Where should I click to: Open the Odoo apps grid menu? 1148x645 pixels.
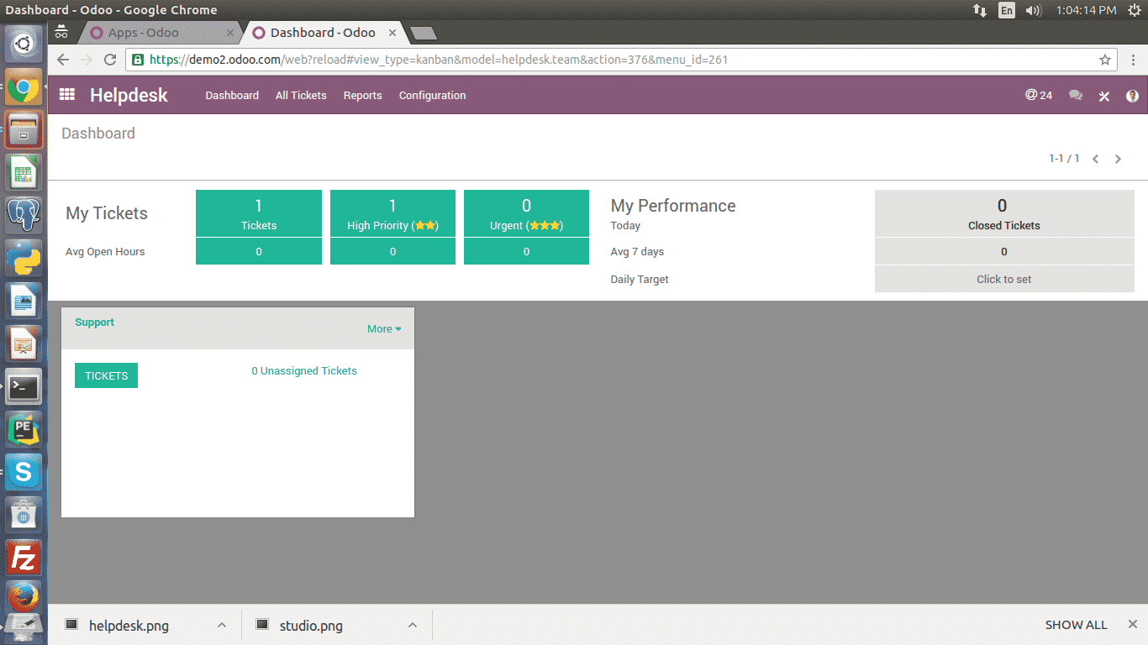[x=67, y=95]
